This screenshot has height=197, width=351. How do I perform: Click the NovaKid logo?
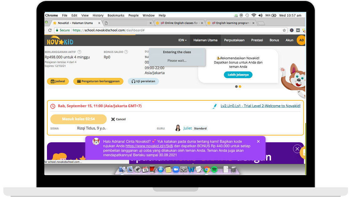point(60,40)
